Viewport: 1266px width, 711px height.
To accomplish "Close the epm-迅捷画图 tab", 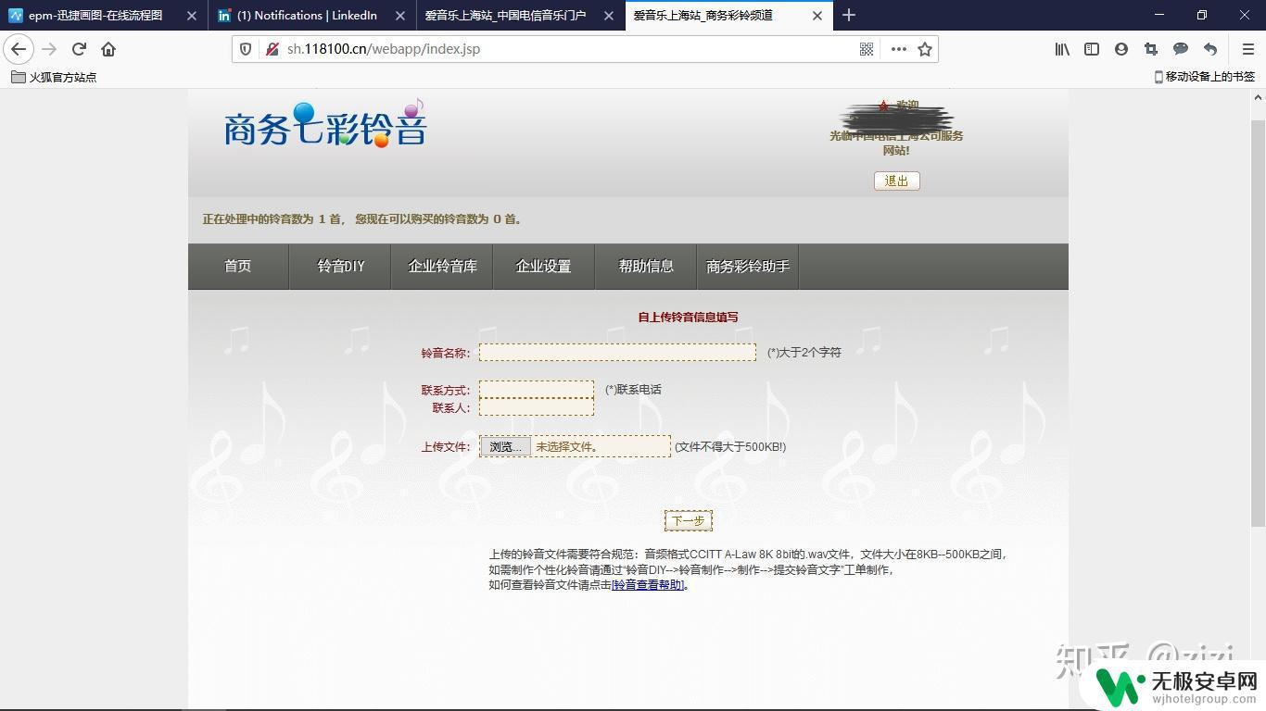I will coord(192,16).
